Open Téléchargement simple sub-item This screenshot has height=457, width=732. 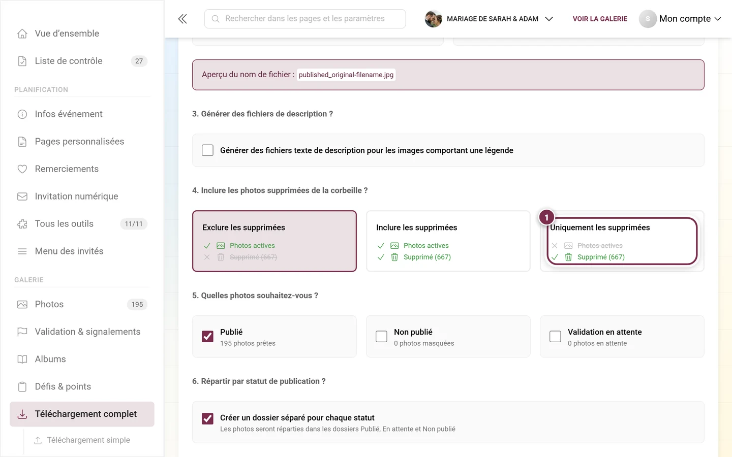click(x=88, y=440)
